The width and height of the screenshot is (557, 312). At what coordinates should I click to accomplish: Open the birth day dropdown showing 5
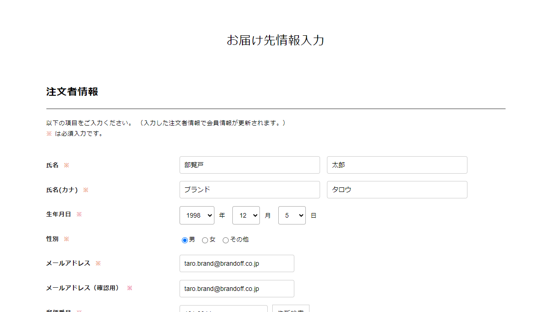[292, 215]
